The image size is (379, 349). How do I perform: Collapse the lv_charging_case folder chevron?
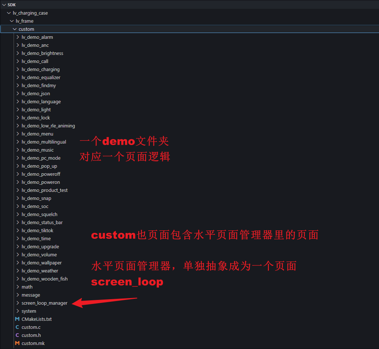(9, 13)
